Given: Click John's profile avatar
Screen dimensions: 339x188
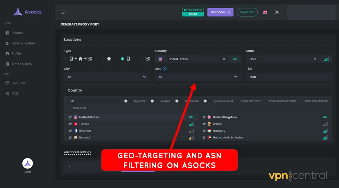Looking at the screenshot, I should (x=27, y=164).
